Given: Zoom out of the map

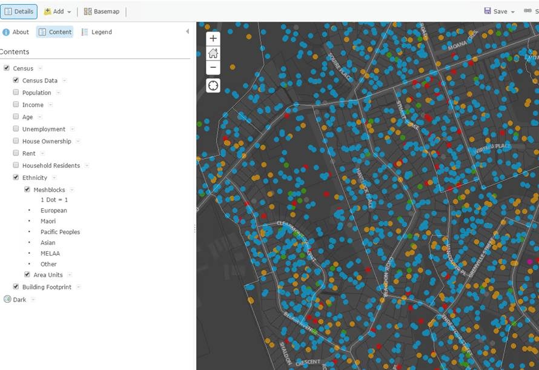Looking at the screenshot, I should pyautogui.click(x=213, y=67).
